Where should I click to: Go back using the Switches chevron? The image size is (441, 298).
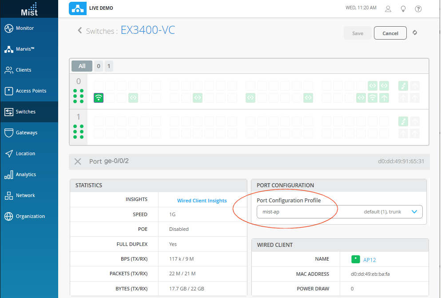[80, 31]
